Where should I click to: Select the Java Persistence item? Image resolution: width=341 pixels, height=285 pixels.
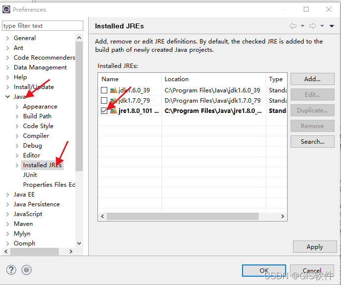click(x=37, y=204)
